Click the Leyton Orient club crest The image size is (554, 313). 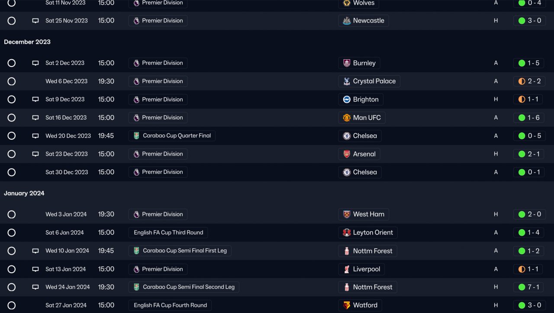tap(347, 233)
